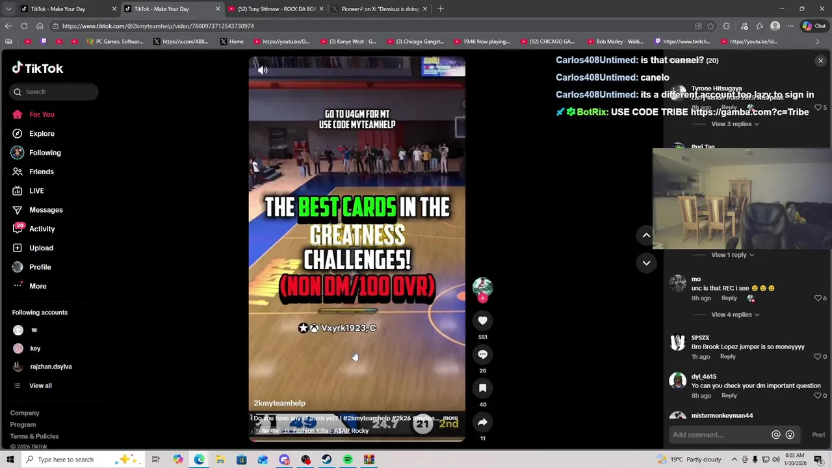
Task: Like mo's comment with heart
Action: click(x=818, y=298)
